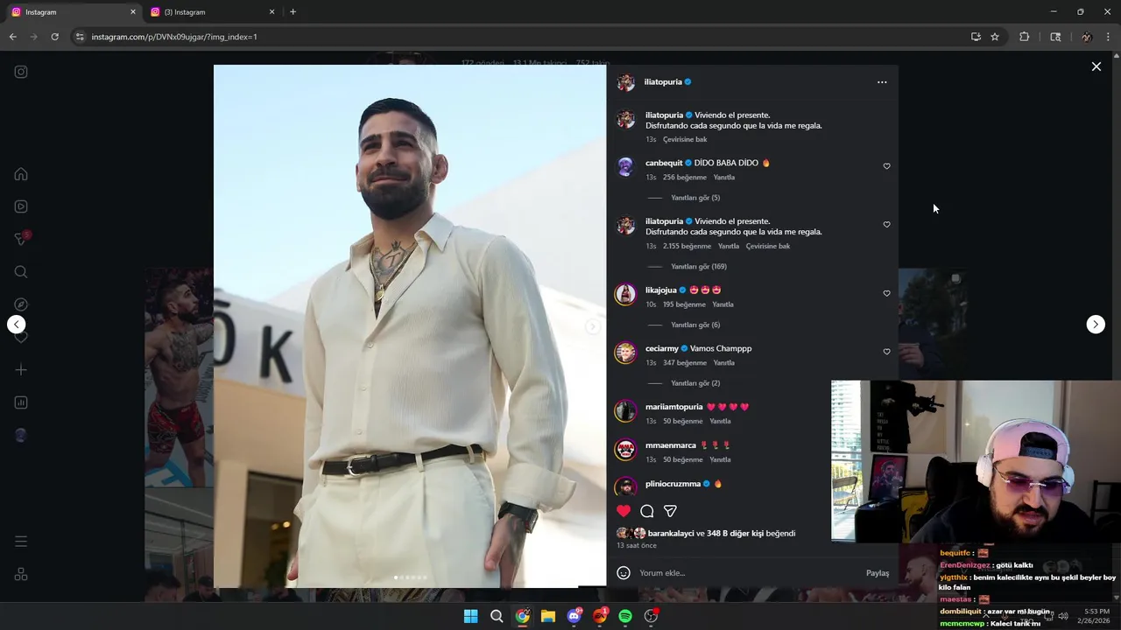Open the bottom sidebar apps icon
Viewport: 1121px width, 630px height.
(x=21, y=574)
